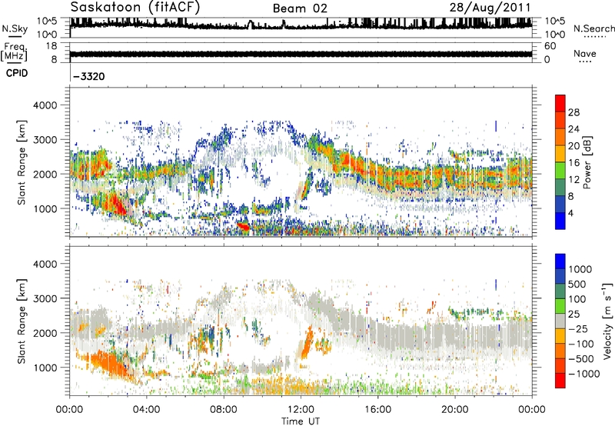615x426 pixels.
Task: Click the 'Beam 02' label
Action: (300, 8)
